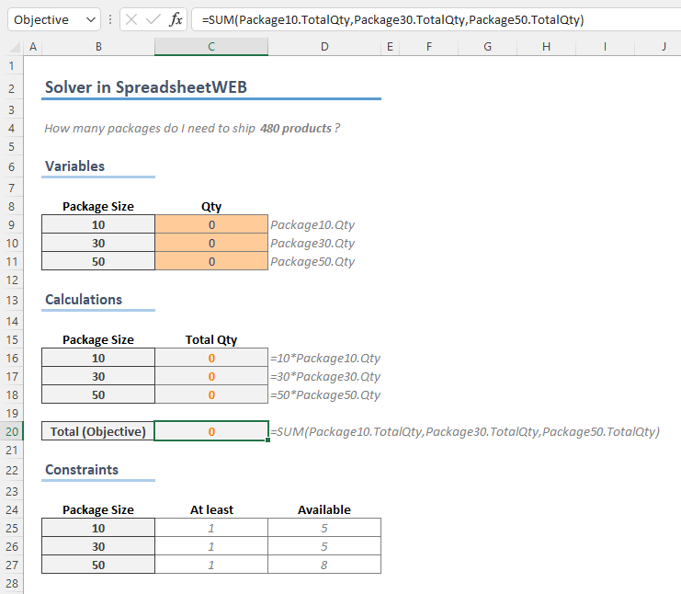Viewport: 681px width, 594px height.
Task: Select column I header
Action: click(605, 47)
